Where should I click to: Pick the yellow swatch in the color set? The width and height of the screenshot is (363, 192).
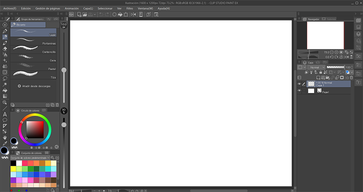coord(13,168)
